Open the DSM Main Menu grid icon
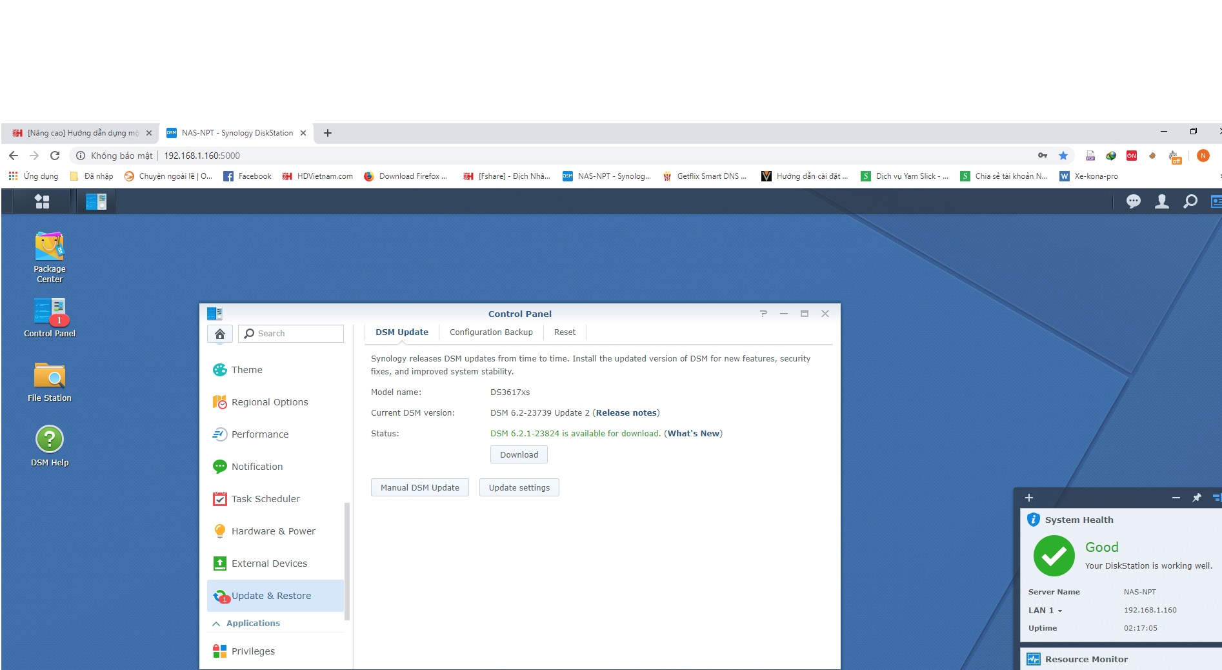Screen dimensions: 1222x670 (x=42, y=201)
